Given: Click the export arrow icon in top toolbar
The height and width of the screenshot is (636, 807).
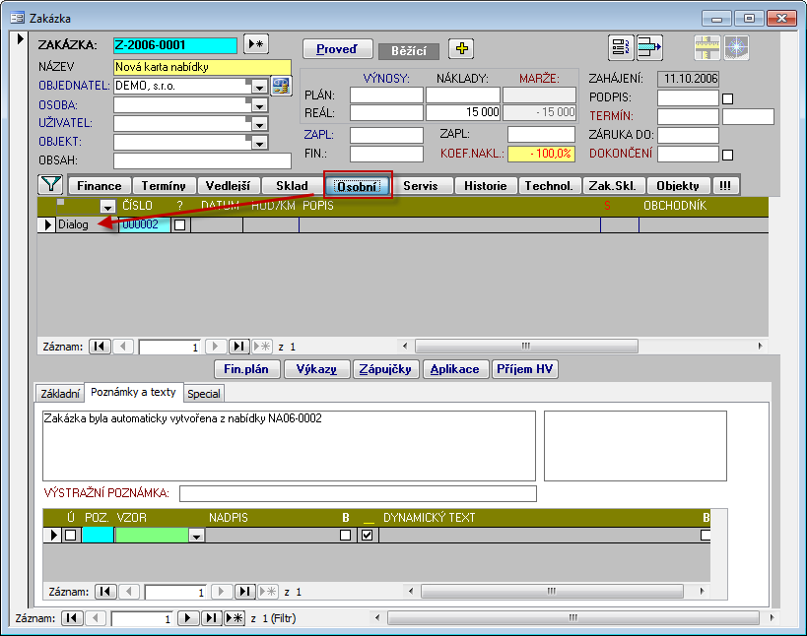Looking at the screenshot, I should tap(649, 48).
